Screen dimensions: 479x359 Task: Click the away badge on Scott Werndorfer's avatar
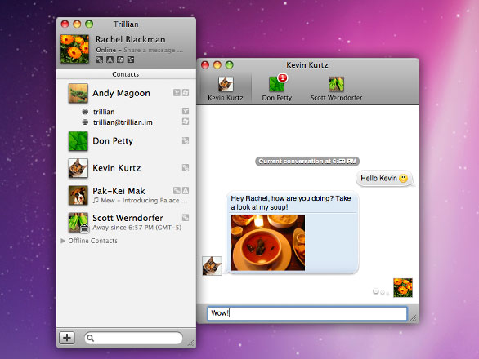coord(85,228)
